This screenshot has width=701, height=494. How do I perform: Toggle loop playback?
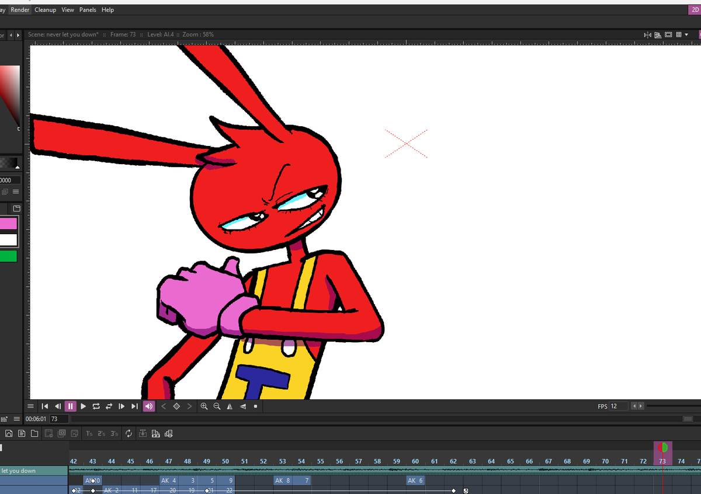point(96,406)
